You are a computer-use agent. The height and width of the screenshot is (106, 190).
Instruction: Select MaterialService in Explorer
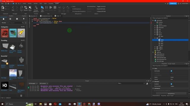point(160,54)
